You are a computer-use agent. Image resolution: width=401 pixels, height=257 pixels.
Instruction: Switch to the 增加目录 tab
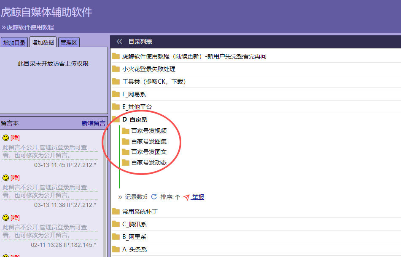click(15, 42)
